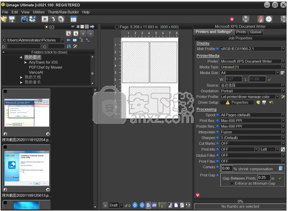Expand the AnyTrans for iOS folder
288x211 pixels.
(x=26, y=62)
